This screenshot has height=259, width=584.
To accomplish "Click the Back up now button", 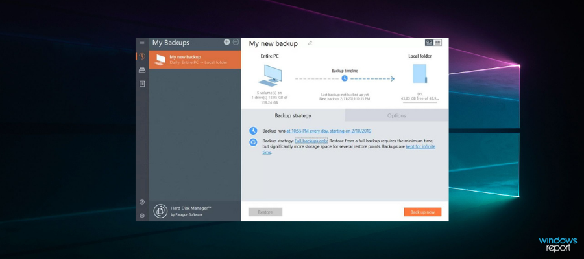I will pyautogui.click(x=422, y=212).
